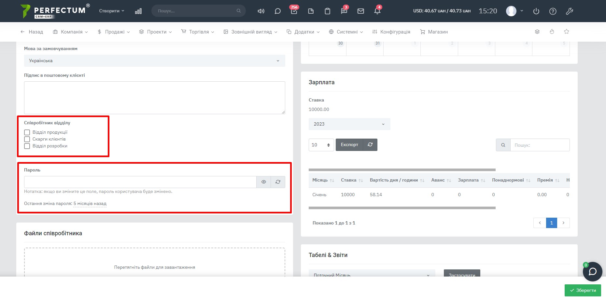Image resolution: width=606 pixels, height=299 pixels.
Task: Open the mail envelope icon
Action: [x=360, y=11]
